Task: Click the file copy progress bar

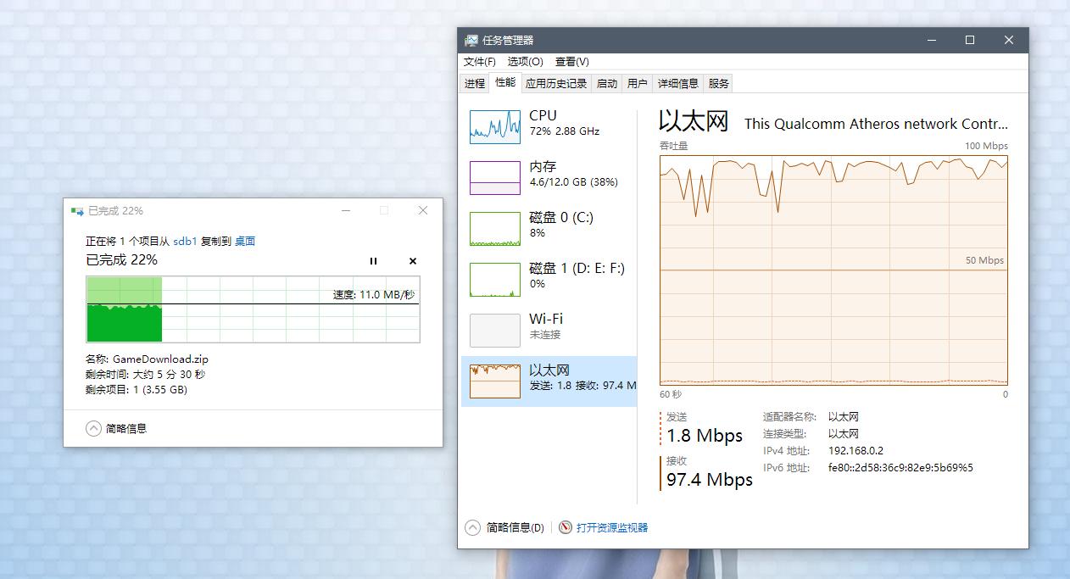Action: 253,311
